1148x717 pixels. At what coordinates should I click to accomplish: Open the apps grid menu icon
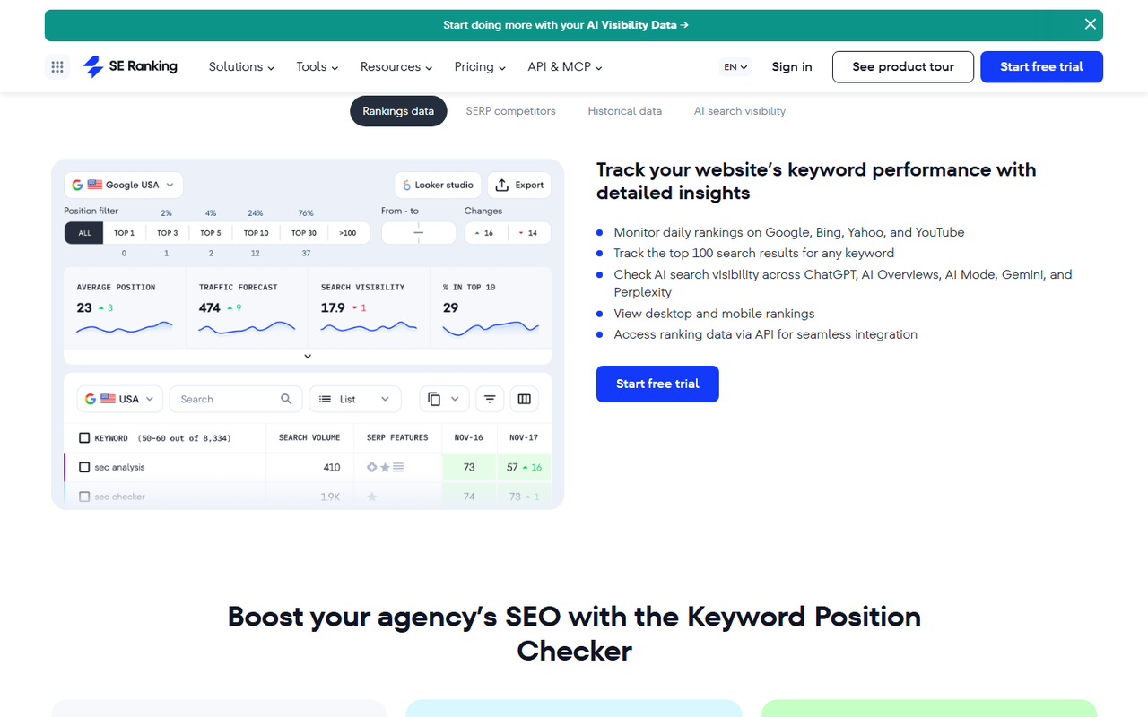pyautogui.click(x=57, y=66)
